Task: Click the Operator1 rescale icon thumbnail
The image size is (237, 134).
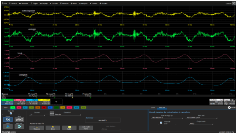Action: (52, 114)
